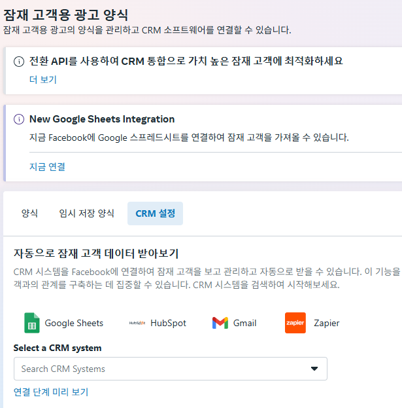Click the HubSpot logo icon

(x=137, y=323)
